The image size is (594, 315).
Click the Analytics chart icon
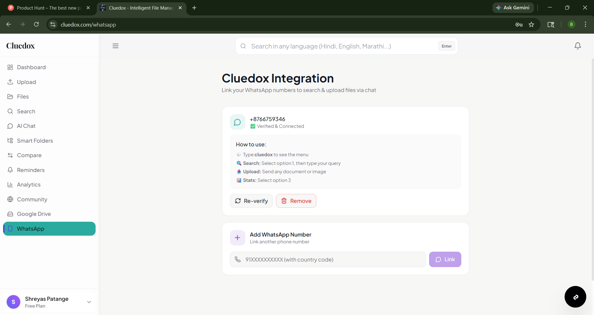[x=10, y=185]
